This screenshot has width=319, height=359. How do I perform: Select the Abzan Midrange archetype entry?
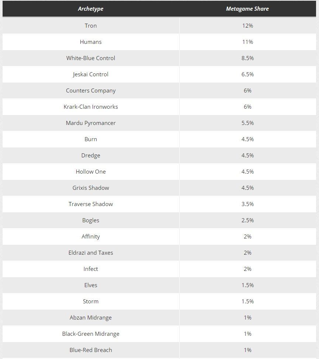(x=91, y=318)
